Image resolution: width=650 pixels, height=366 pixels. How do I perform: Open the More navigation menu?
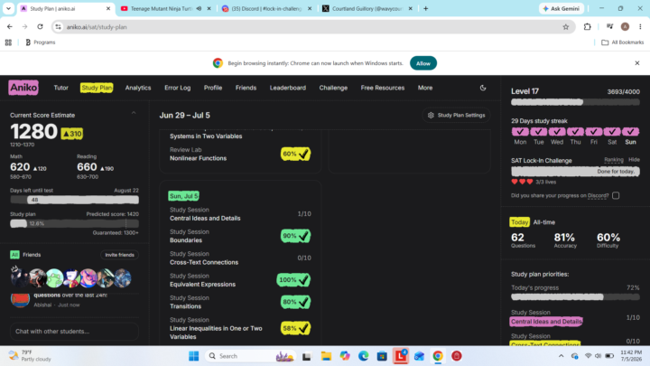[x=425, y=88]
